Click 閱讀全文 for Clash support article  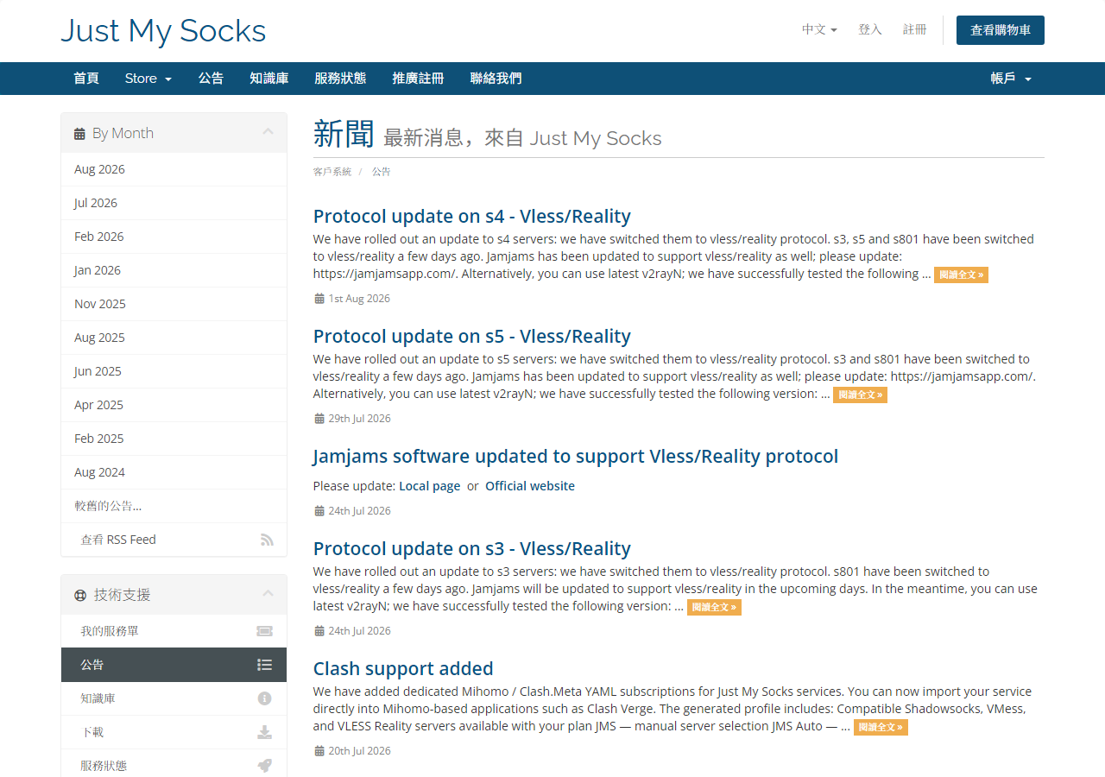coord(881,727)
